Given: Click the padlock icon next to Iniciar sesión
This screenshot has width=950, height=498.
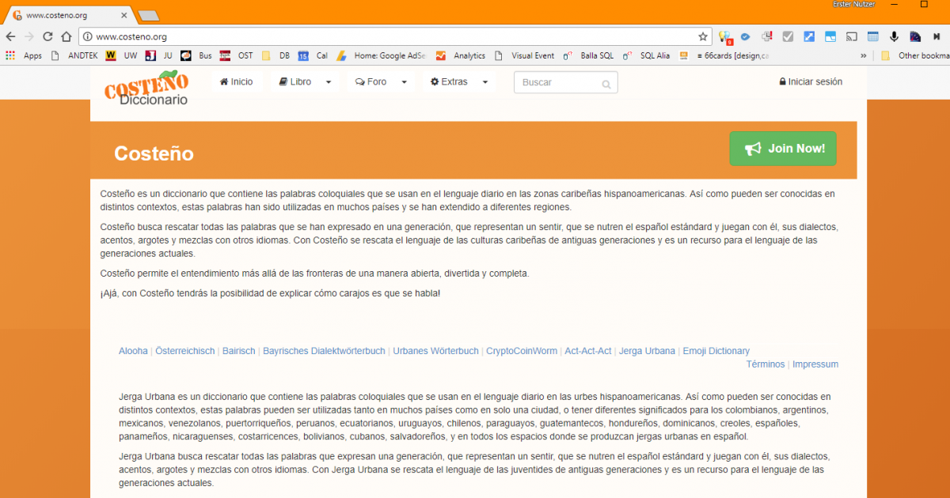Looking at the screenshot, I should pyautogui.click(x=781, y=81).
